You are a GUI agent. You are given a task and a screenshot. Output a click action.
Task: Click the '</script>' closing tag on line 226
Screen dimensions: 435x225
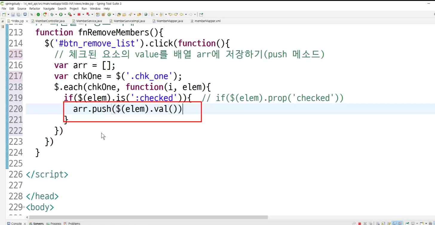47,174
